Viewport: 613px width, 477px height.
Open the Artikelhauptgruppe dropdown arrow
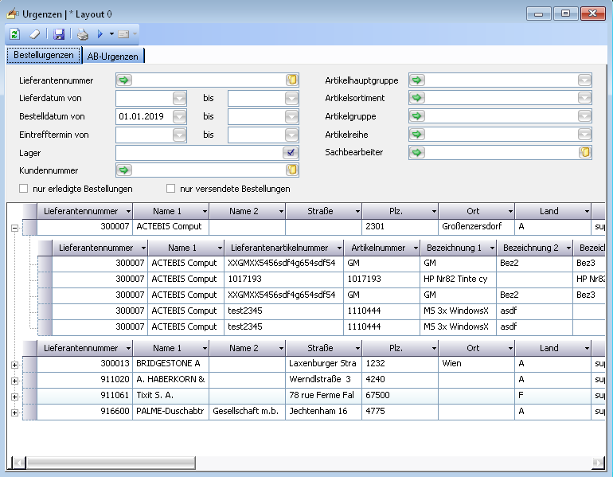click(584, 80)
